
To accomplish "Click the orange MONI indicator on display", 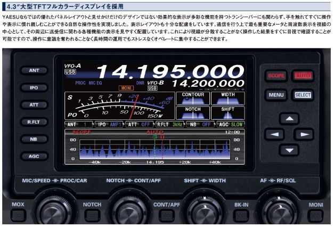I will (126, 88).
